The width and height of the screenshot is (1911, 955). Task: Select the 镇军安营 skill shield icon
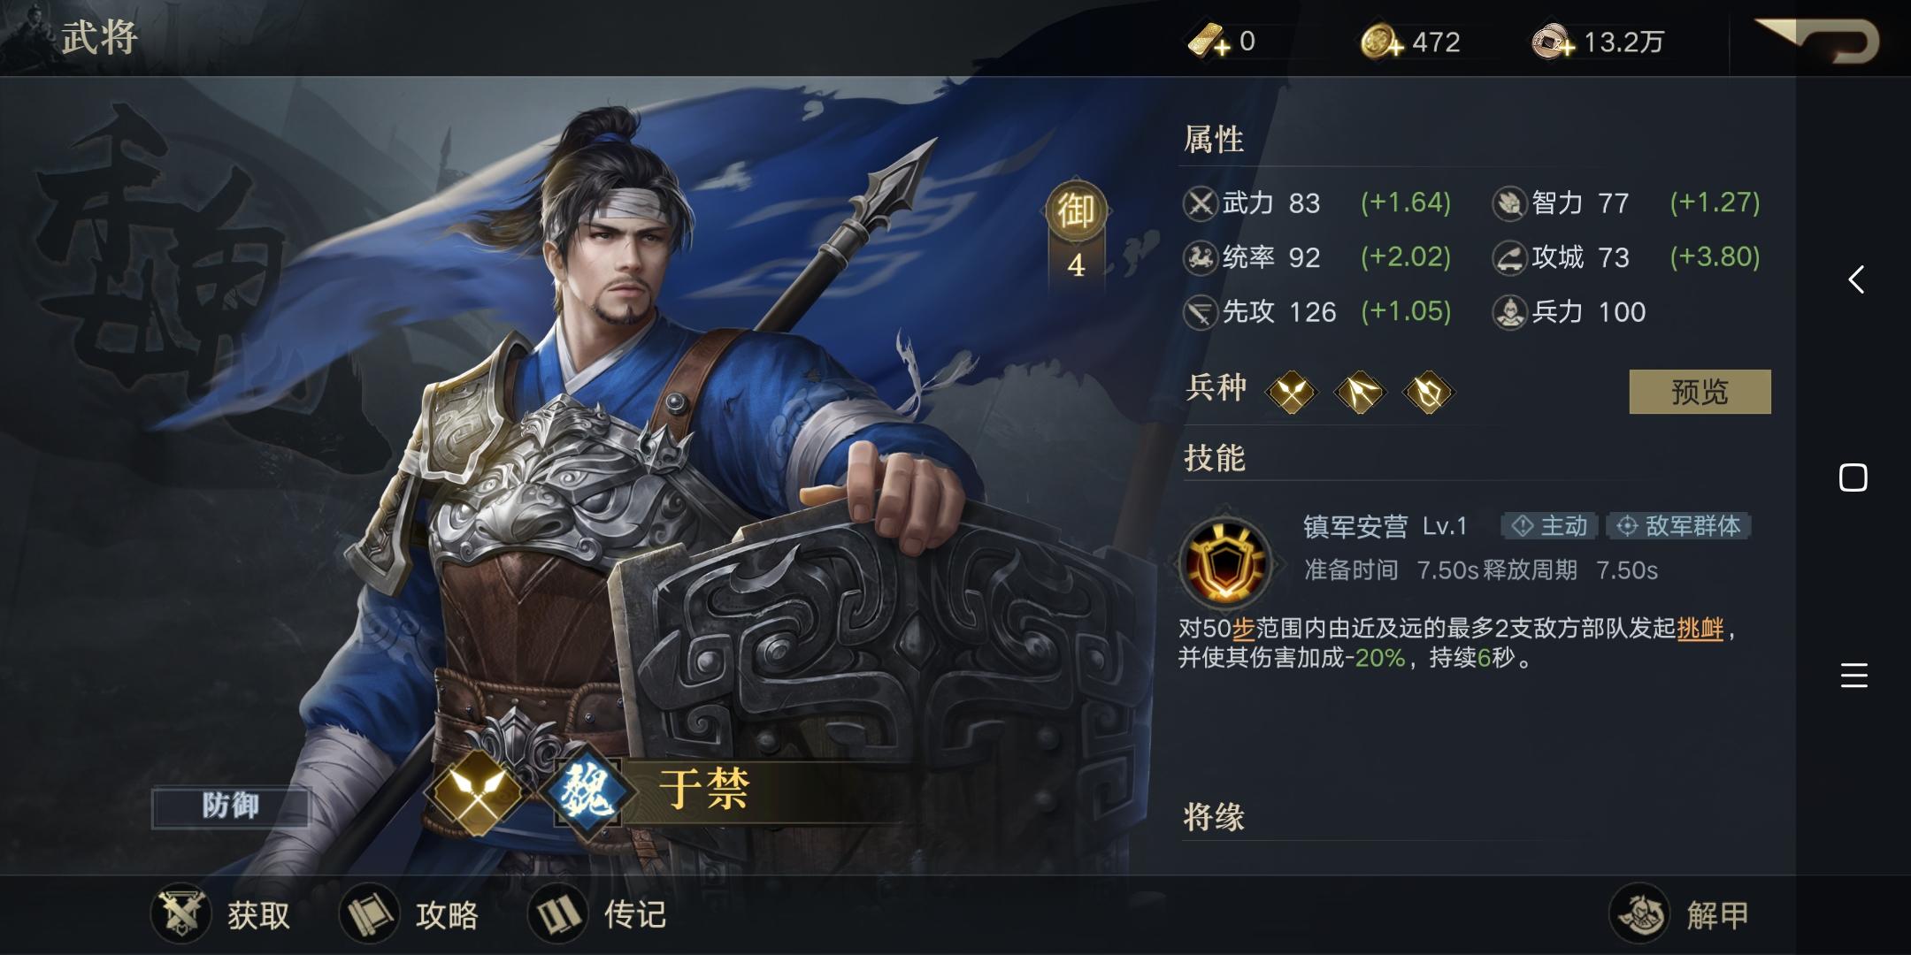[1225, 561]
